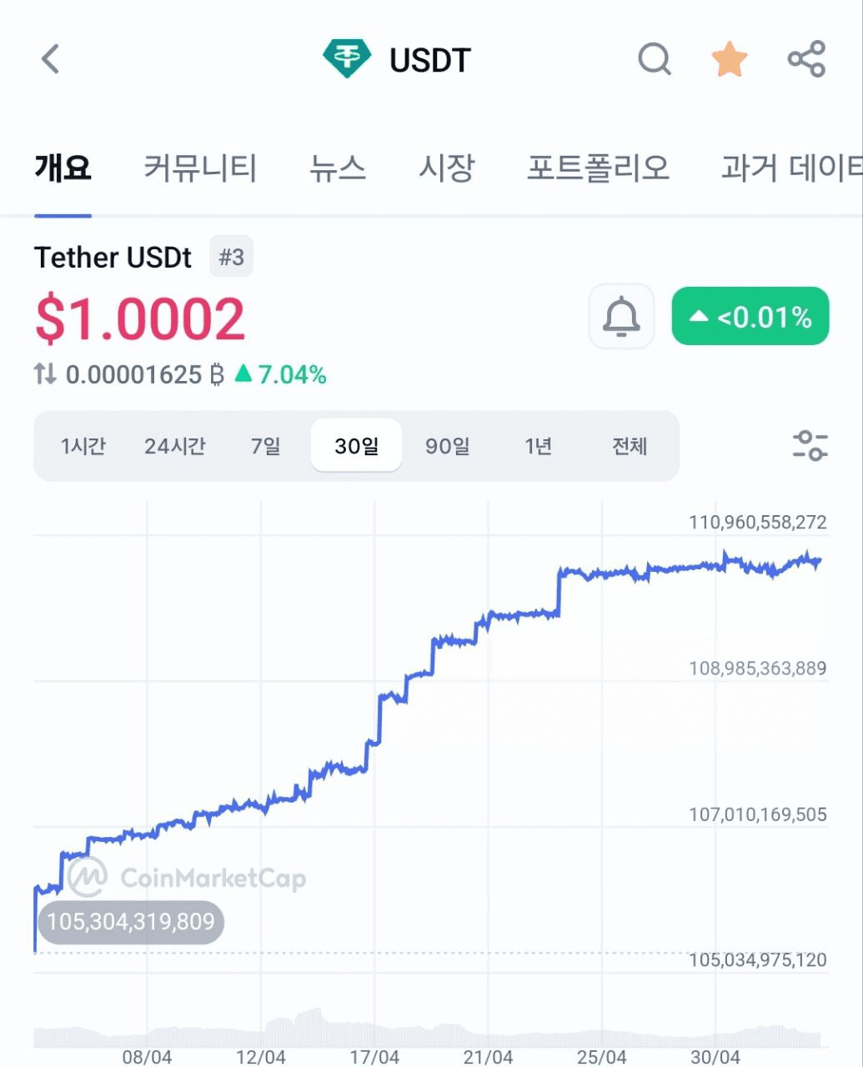Toggle the favorite star icon

[x=730, y=60]
